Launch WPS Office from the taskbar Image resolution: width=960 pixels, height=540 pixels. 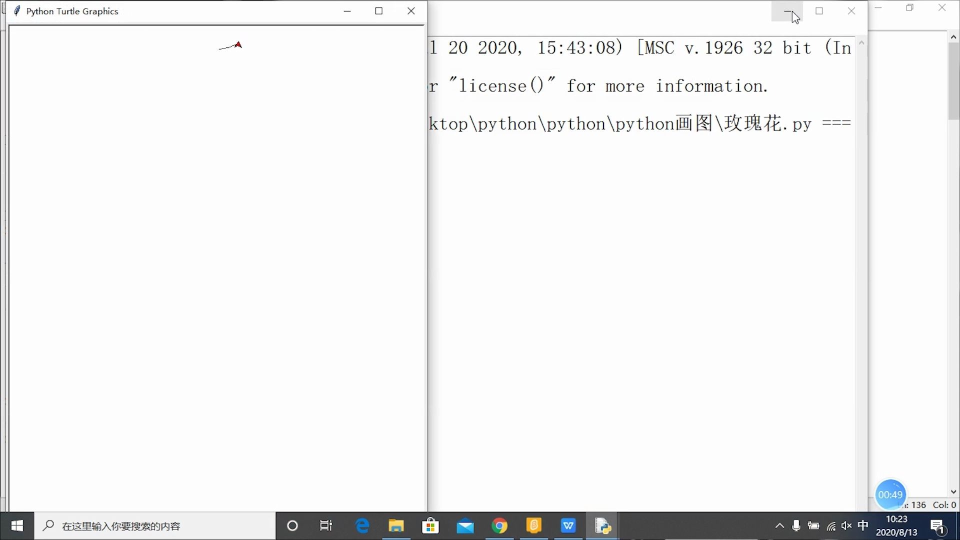[568, 526]
